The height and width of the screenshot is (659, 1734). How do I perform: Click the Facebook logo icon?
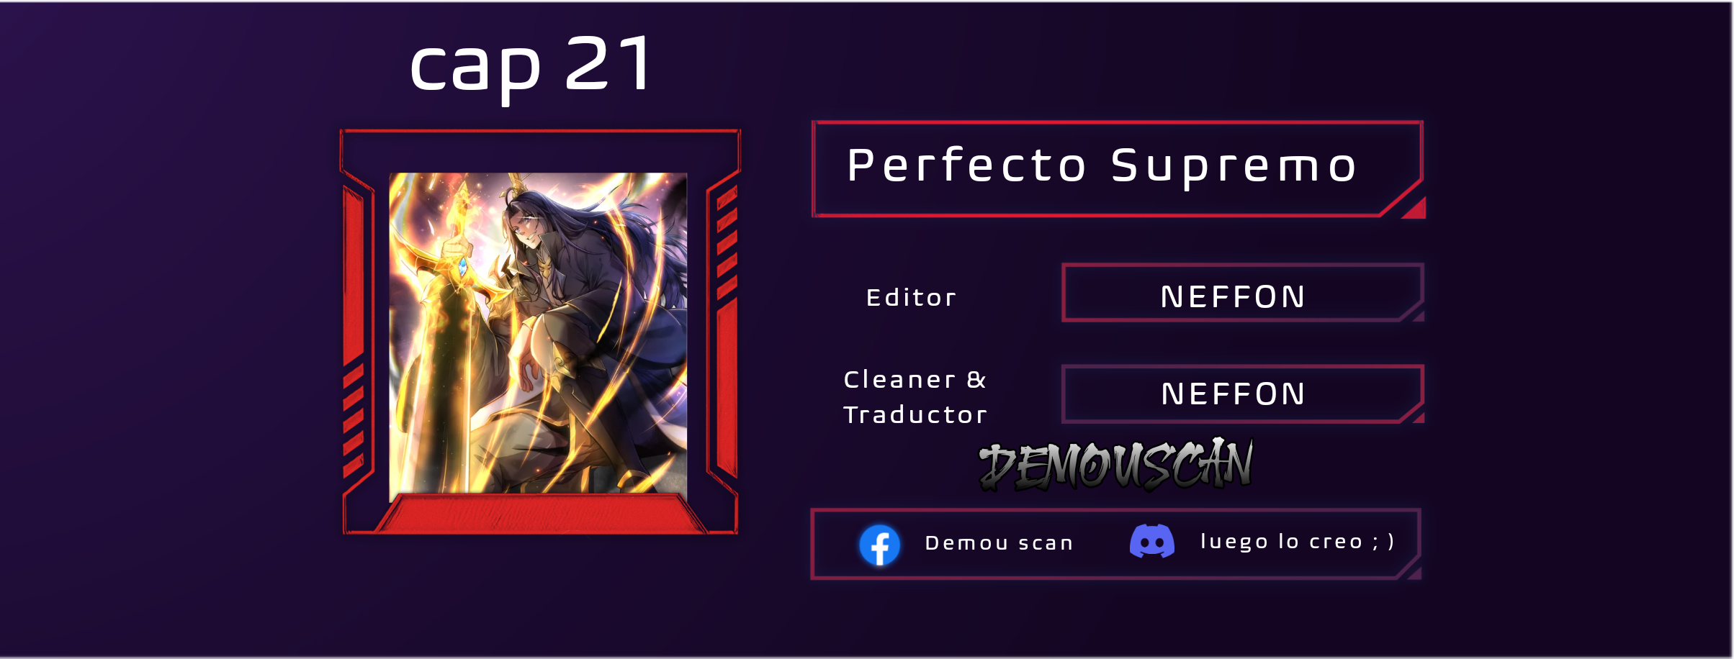pyautogui.click(x=879, y=545)
